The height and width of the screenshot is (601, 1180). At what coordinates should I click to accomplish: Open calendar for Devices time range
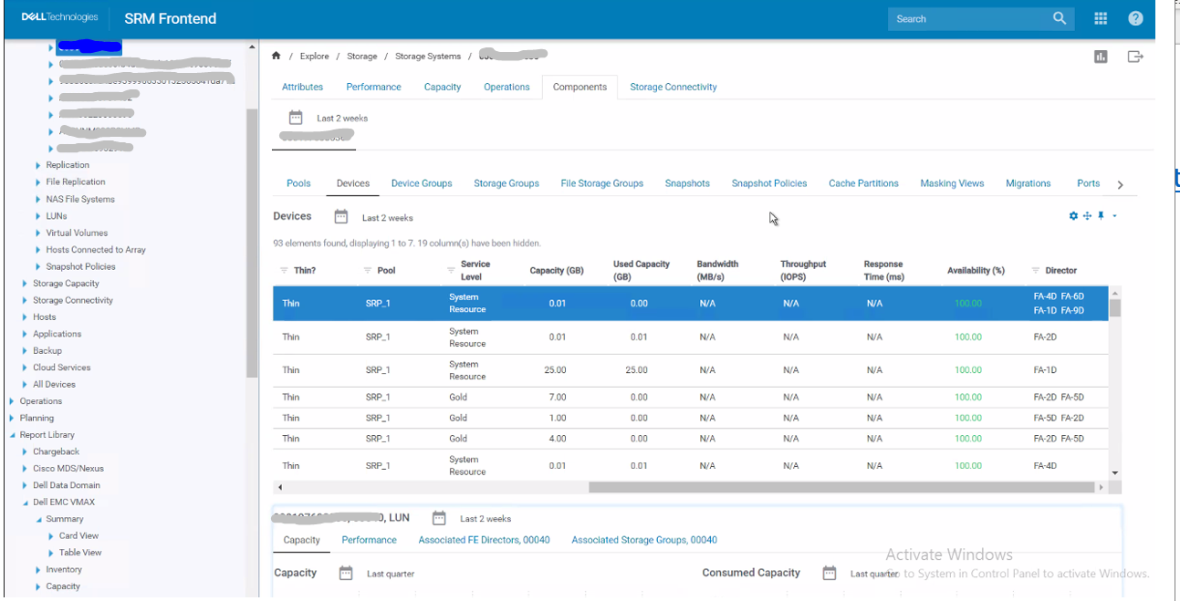[341, 217]
